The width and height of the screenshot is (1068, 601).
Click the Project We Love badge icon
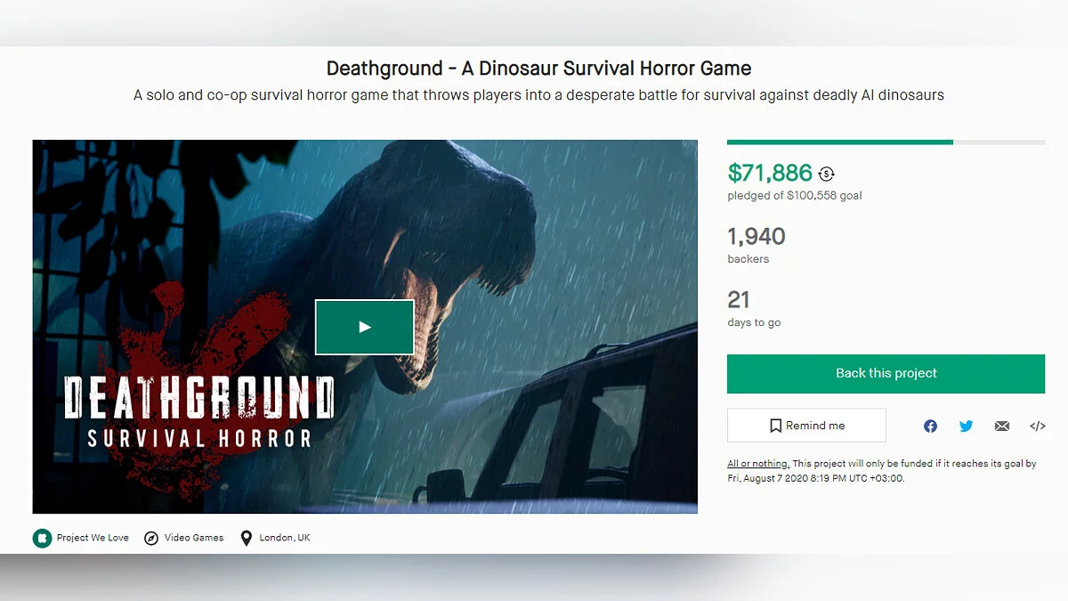[x=42, y=538]
